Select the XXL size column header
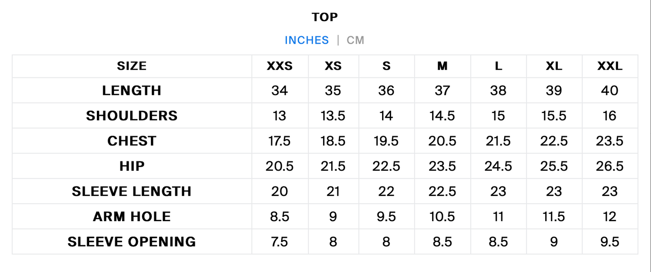 click(x=610, y=66)
